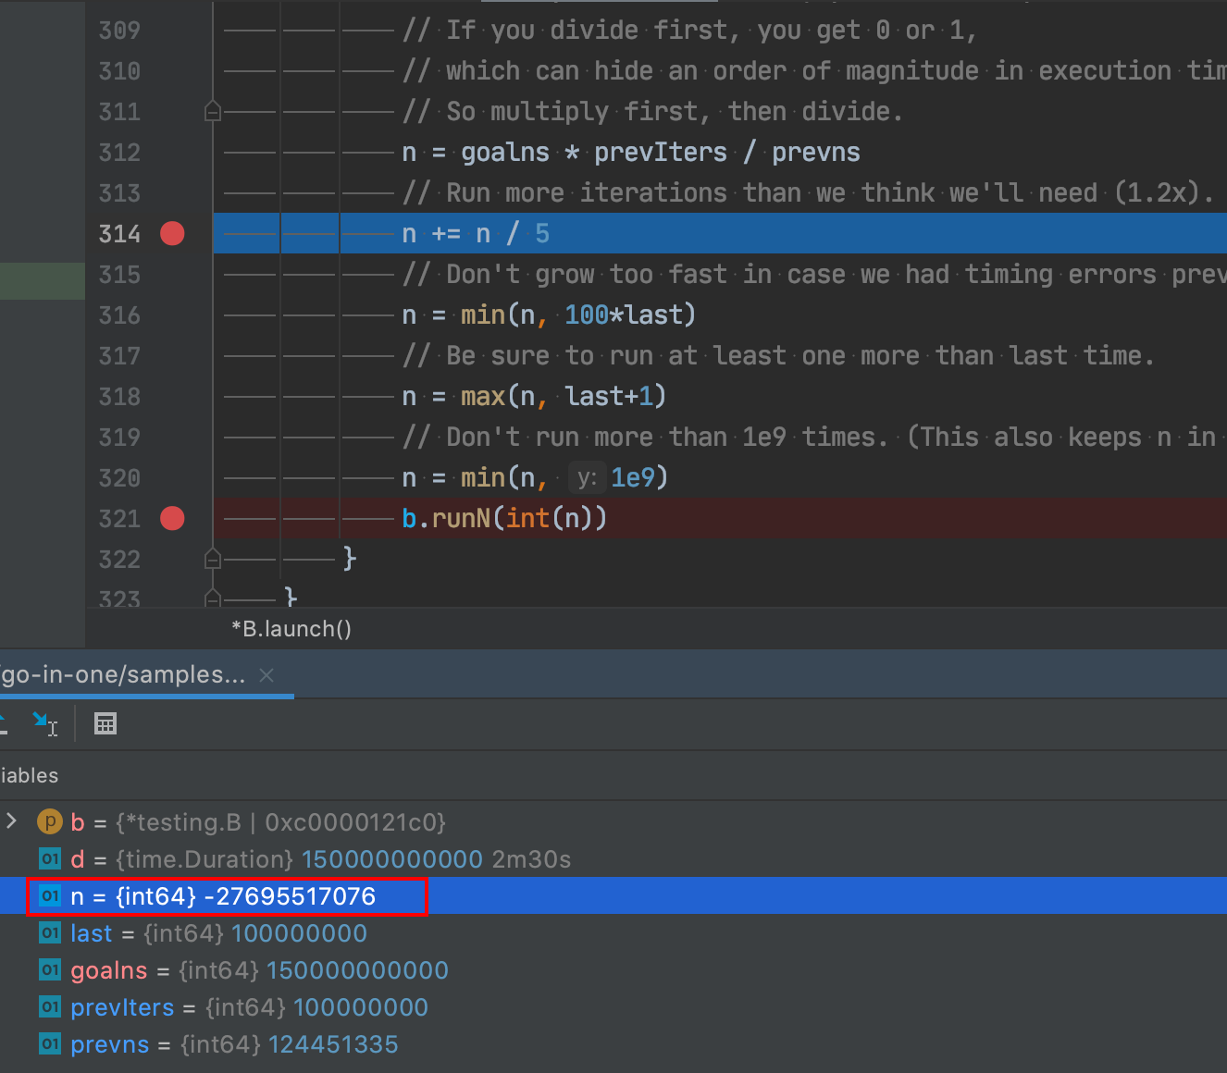Click the type icon next to goalns

pyautogui.click(x=50, y=969)
